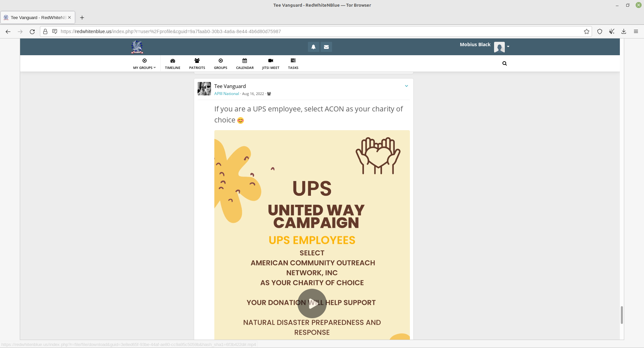Click the RedWhiteNBlue eagle site logo

pyautogui.click(x=137, y=47)
